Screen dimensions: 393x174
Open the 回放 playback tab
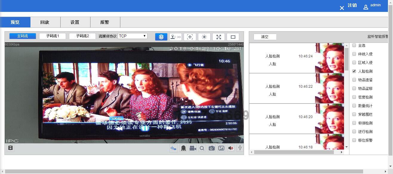click(45, 22)
